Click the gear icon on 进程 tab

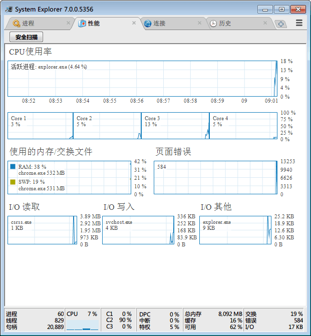pos(16,23)
